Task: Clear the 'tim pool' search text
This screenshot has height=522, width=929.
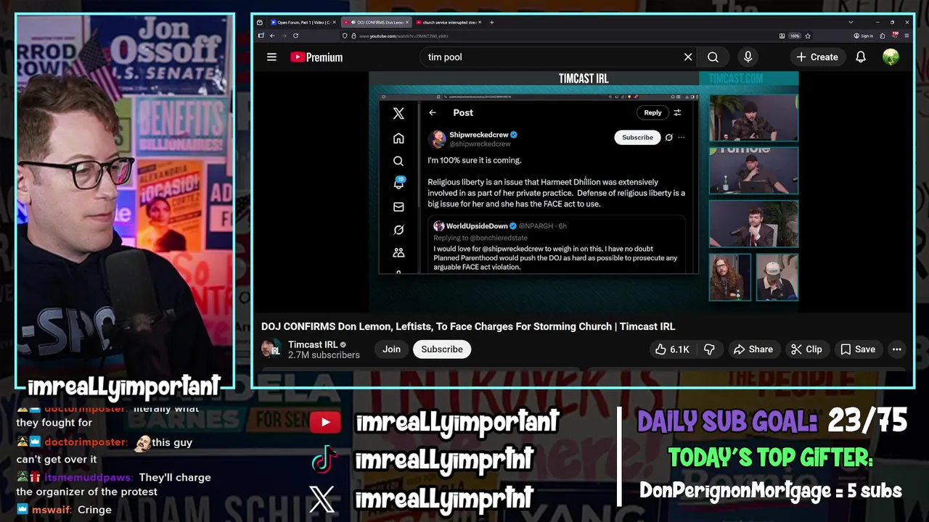Action: coord(688,57)
